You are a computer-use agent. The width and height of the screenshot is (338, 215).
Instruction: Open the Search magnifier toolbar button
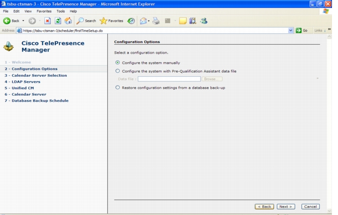86,21
